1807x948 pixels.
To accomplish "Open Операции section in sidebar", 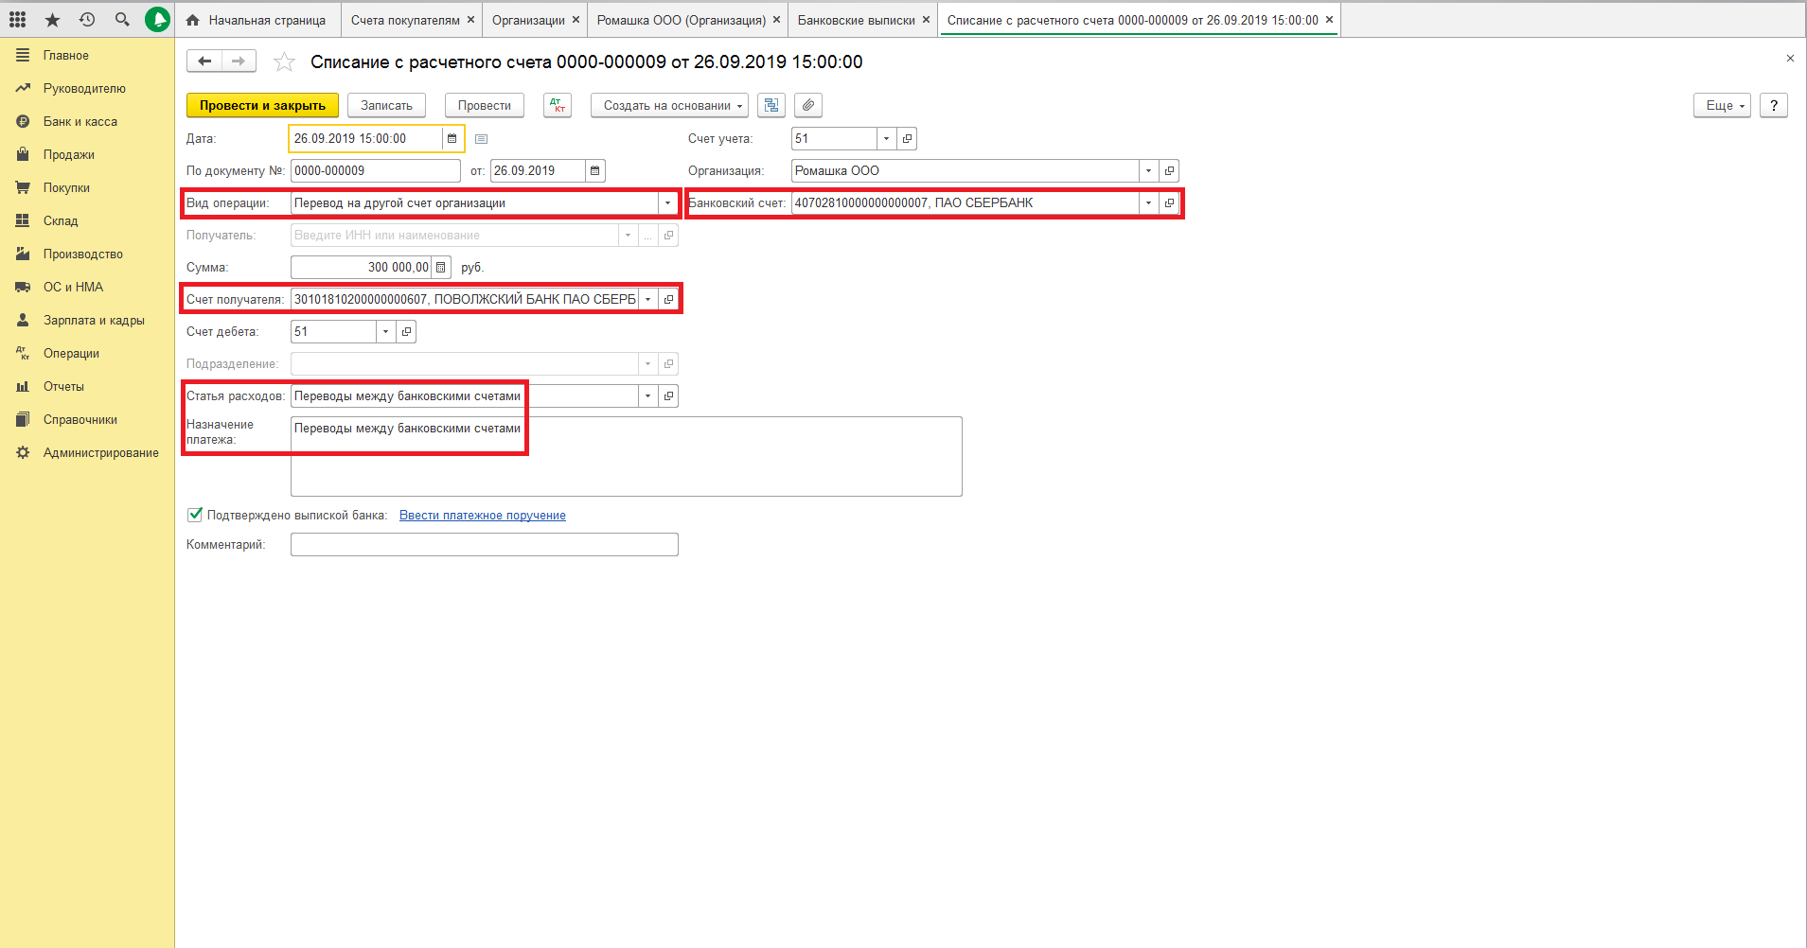I will [71, 353].
